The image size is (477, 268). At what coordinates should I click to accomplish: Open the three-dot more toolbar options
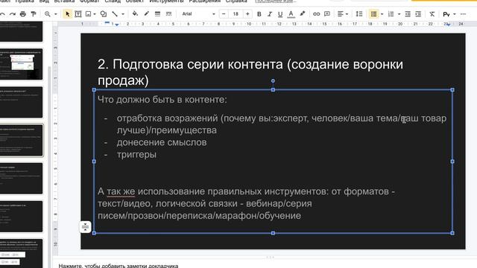(463, 14)
